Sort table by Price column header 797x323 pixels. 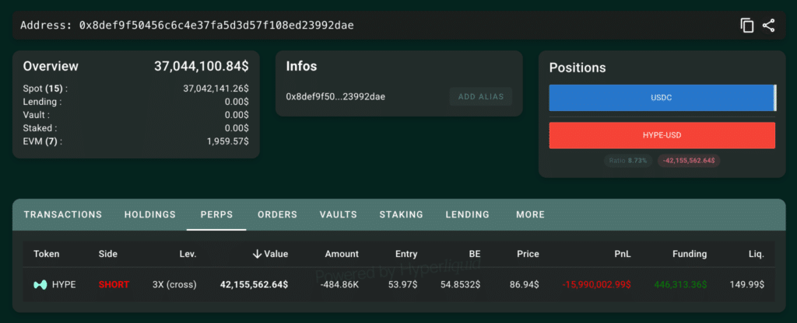528,254
